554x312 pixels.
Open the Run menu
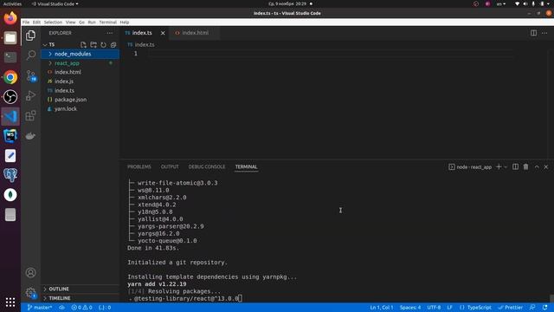[x=92, y=22]
